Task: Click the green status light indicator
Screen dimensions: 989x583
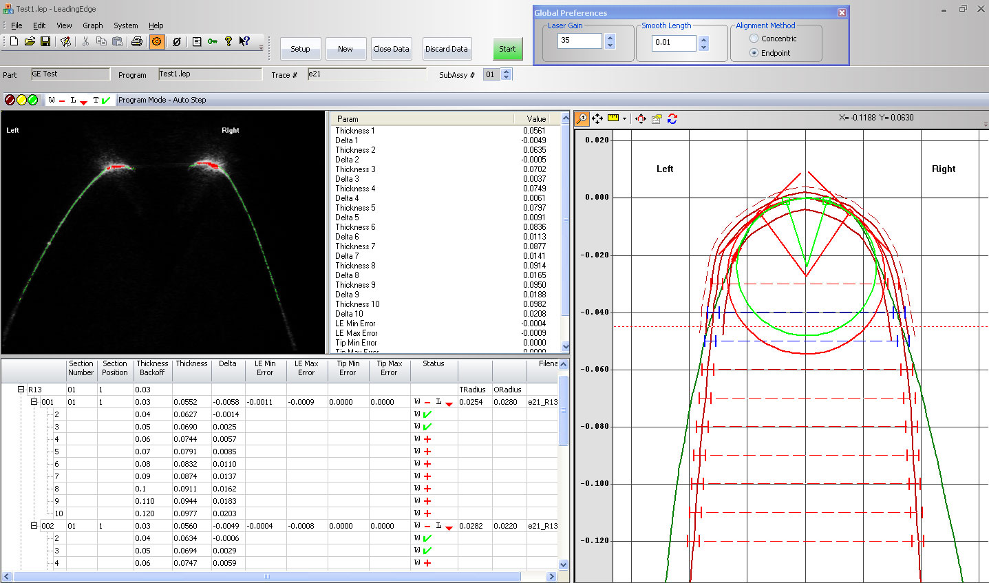Action: click(x=32, y=100)
